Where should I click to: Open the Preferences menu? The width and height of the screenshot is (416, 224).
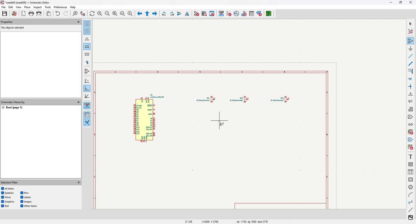pyautogui.click(x=60, y=7)
